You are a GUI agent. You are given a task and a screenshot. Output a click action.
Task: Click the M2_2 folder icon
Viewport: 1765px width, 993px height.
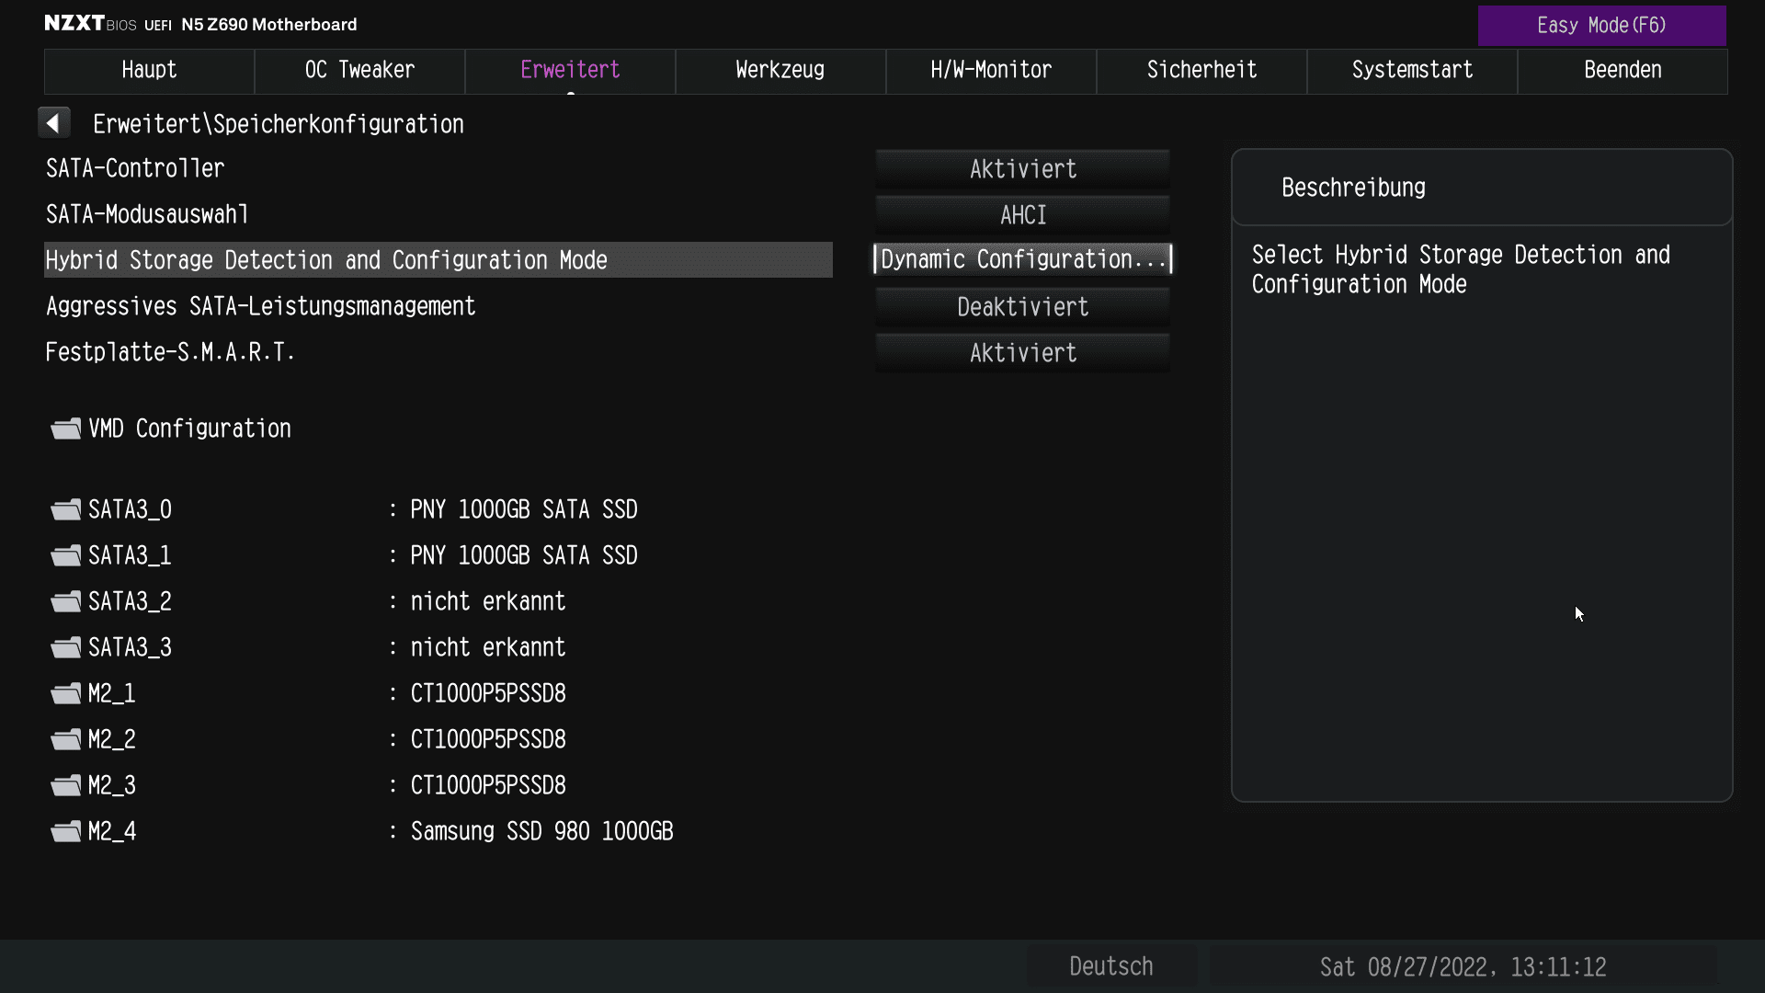pyautogui.click(x=66, y=740)
